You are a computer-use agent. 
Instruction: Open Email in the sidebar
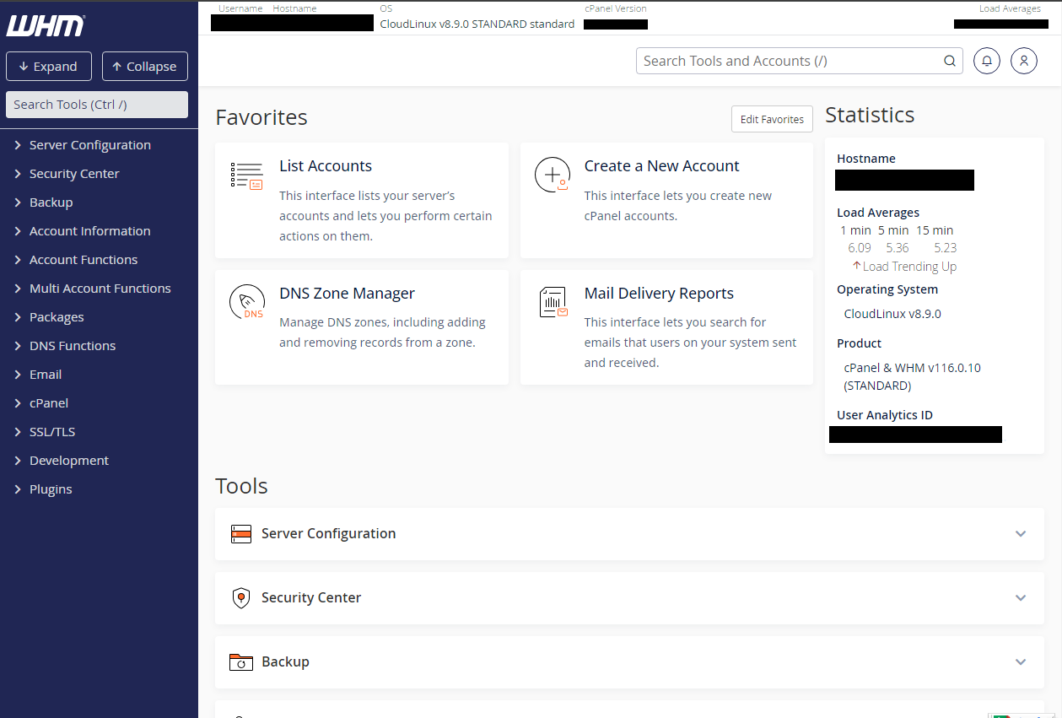[x=46, y=375]
